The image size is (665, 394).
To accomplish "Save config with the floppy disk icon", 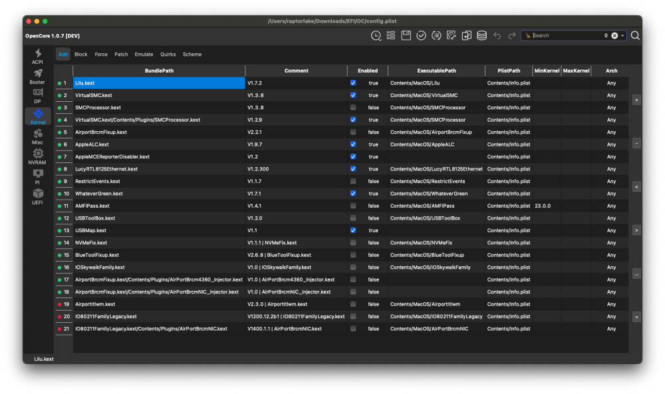I will (406, 36).
